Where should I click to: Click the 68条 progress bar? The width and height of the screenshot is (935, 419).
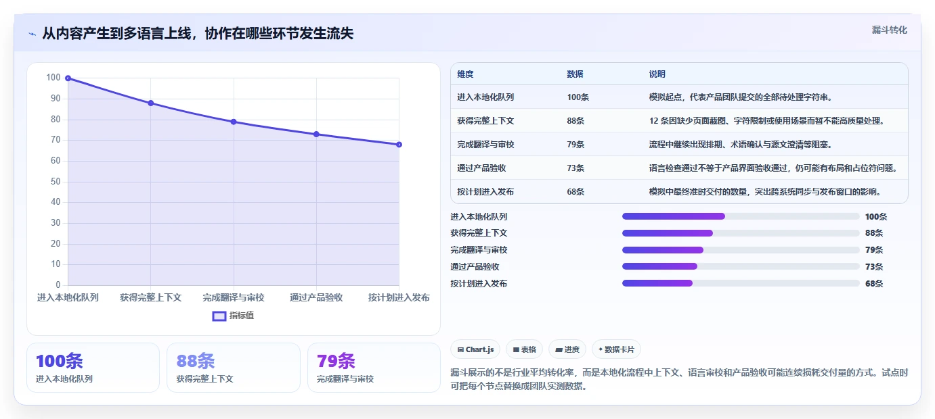[741, 283]
